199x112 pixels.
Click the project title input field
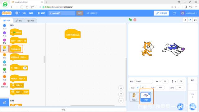62,13
